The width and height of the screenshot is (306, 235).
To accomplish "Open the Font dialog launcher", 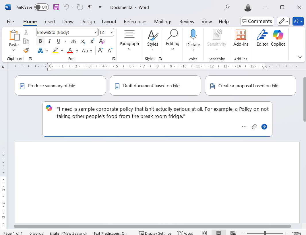I will point(114,59).
